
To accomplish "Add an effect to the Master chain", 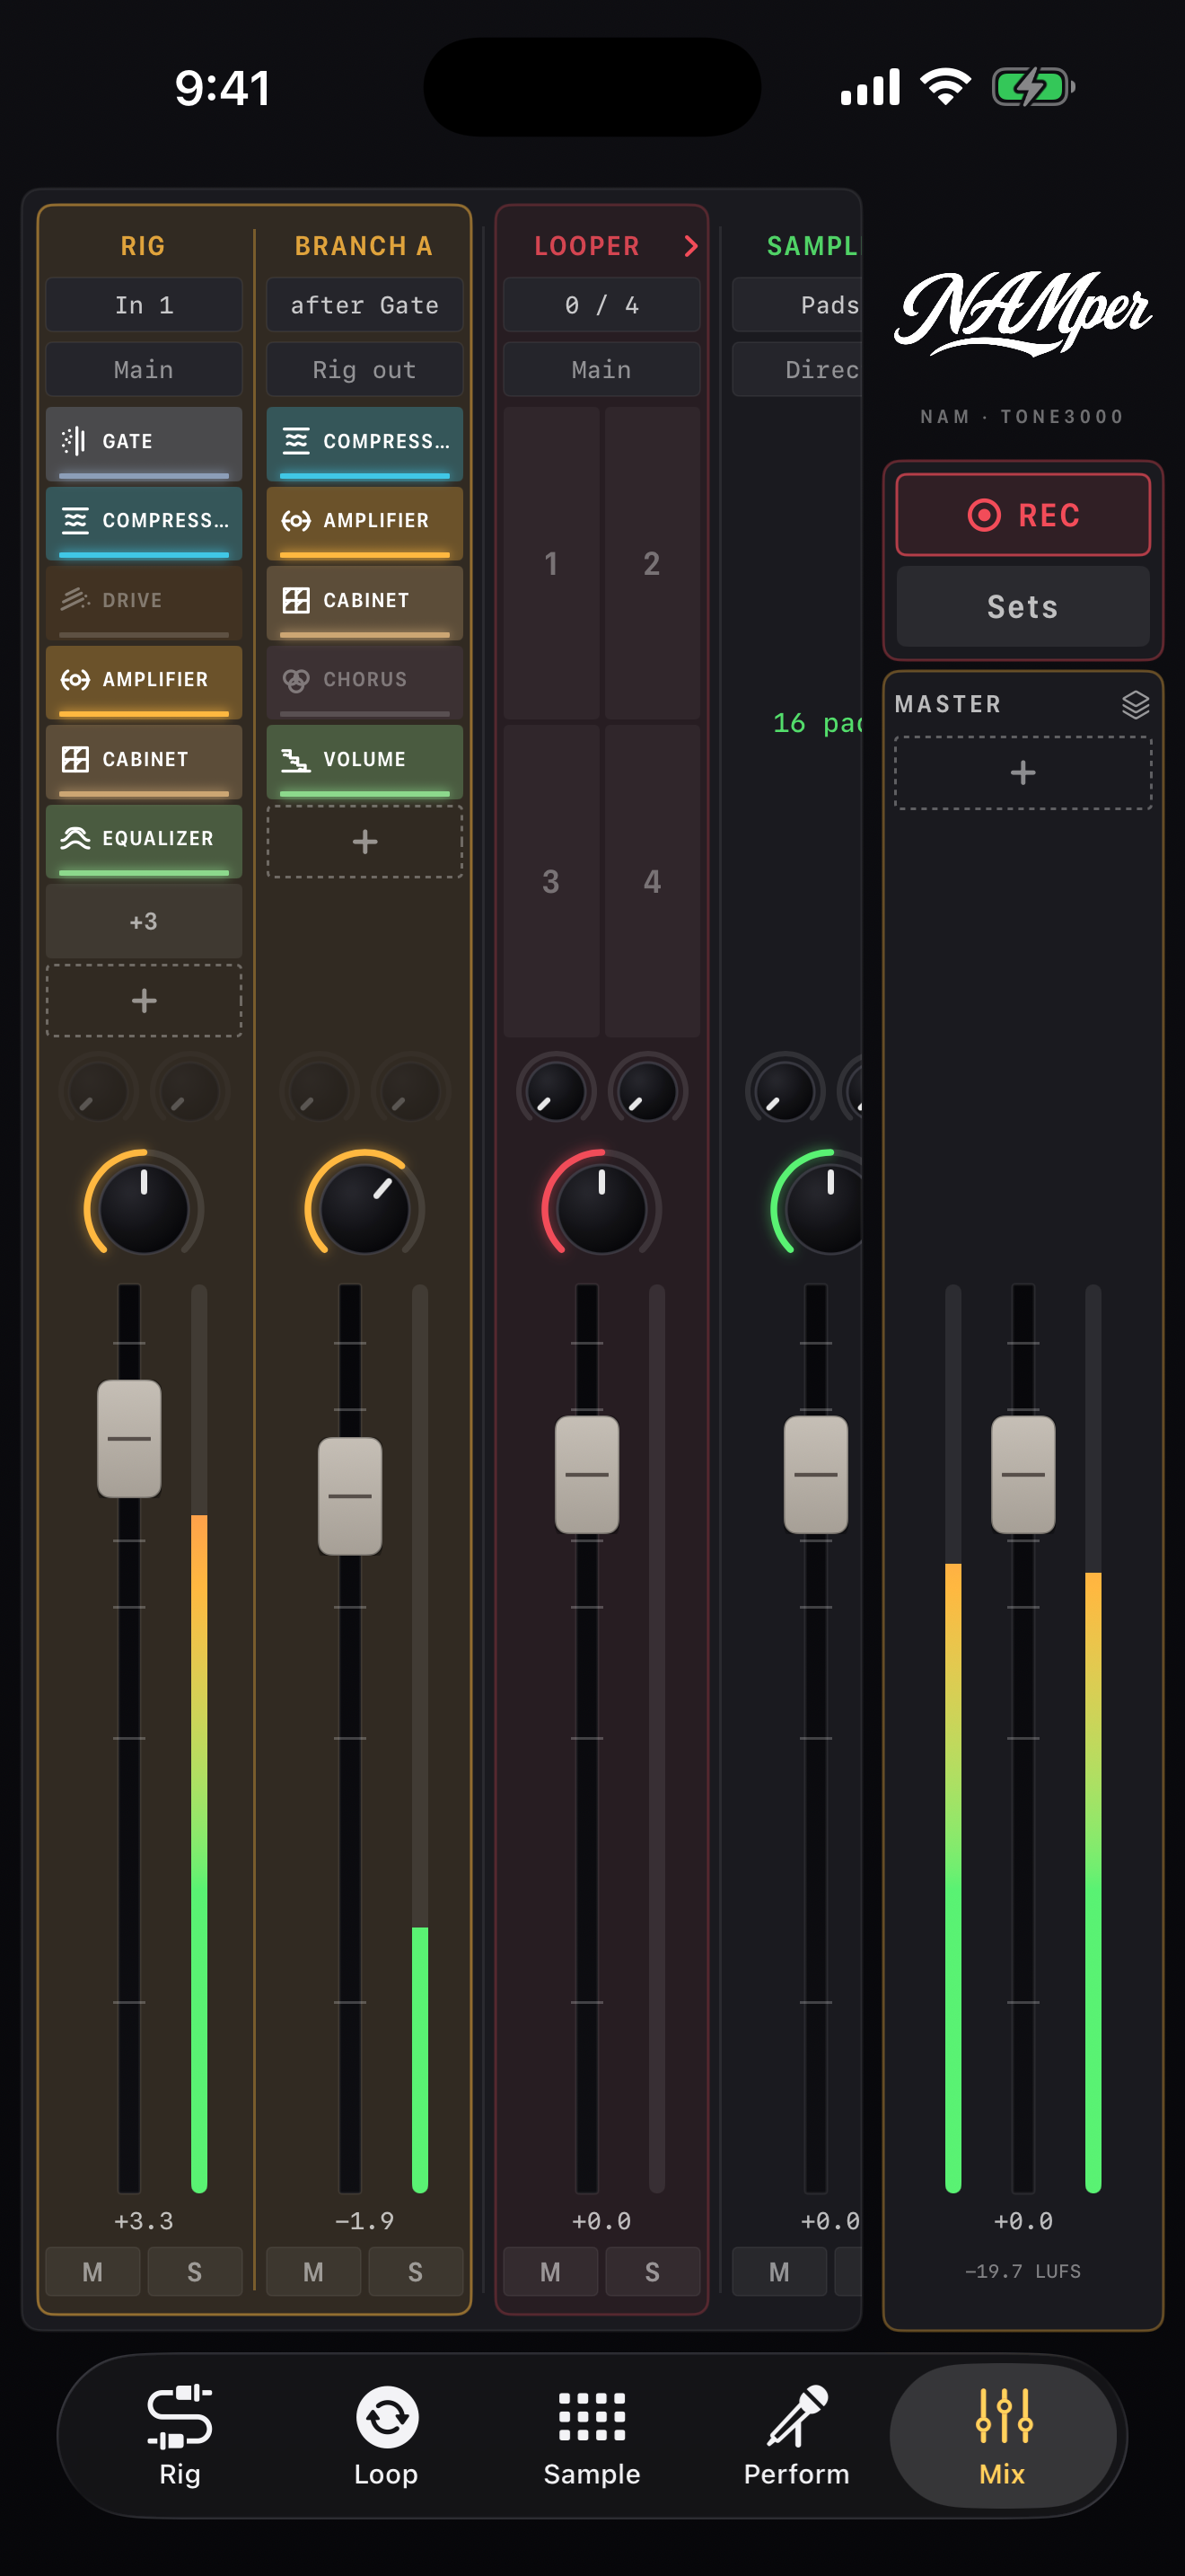I will pyautogui.click(x=1023, y=773).
